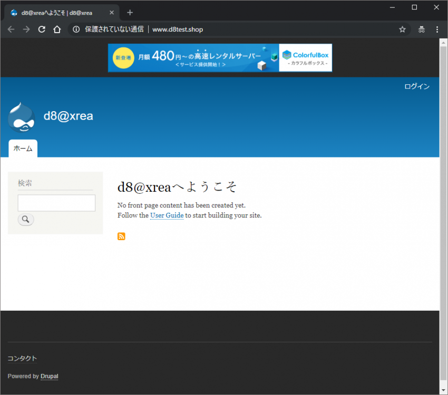Screen dimensions: 448x395
Task: Open a new browser tab
Action: (x=130, y=12)
